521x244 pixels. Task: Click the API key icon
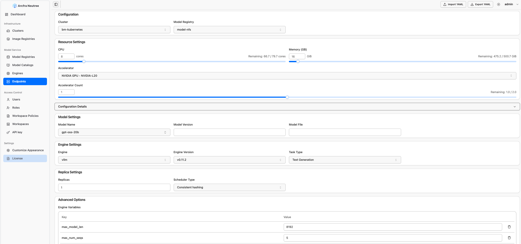[8, 132]
